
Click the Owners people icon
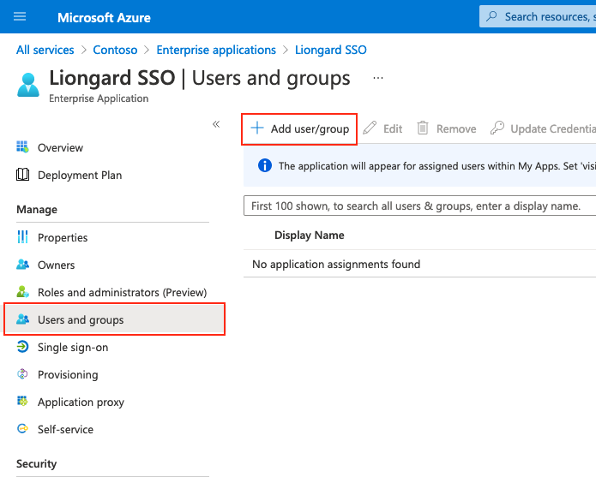22,264
